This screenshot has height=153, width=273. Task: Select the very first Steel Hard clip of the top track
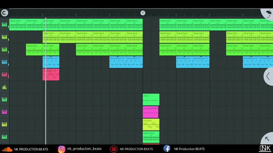click(x=17, y=25)
